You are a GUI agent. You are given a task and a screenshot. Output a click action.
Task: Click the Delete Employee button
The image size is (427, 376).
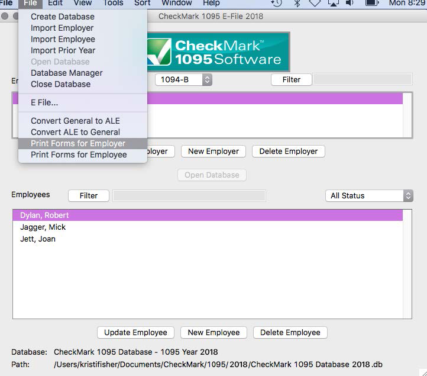point(290,332)
